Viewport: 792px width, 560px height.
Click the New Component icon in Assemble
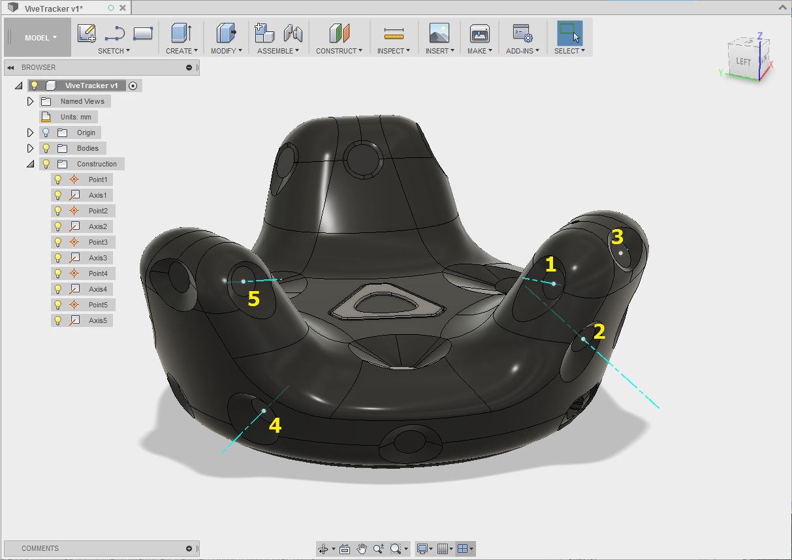tap(264, 33)
